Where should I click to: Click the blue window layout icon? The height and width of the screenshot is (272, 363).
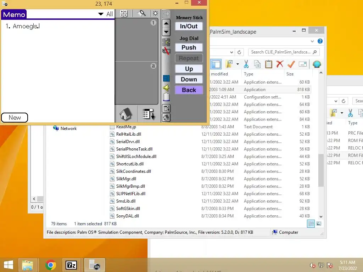click(166, 78)
